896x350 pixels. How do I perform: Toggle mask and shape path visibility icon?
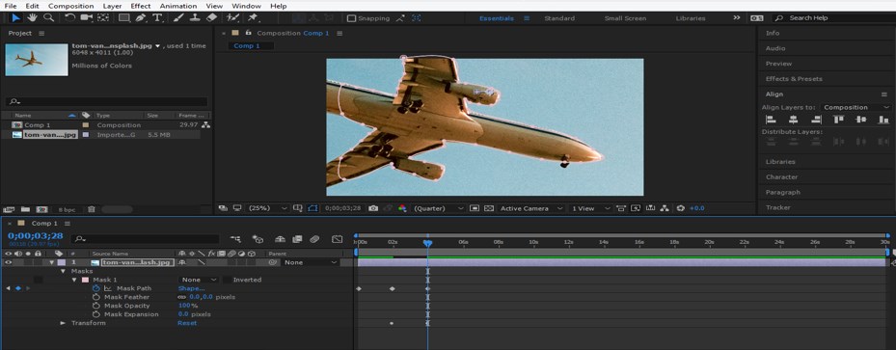click(312, 208)
